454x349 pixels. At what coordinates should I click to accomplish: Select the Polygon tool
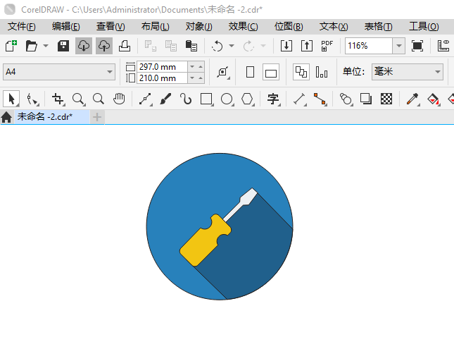(x=248, y=99)
